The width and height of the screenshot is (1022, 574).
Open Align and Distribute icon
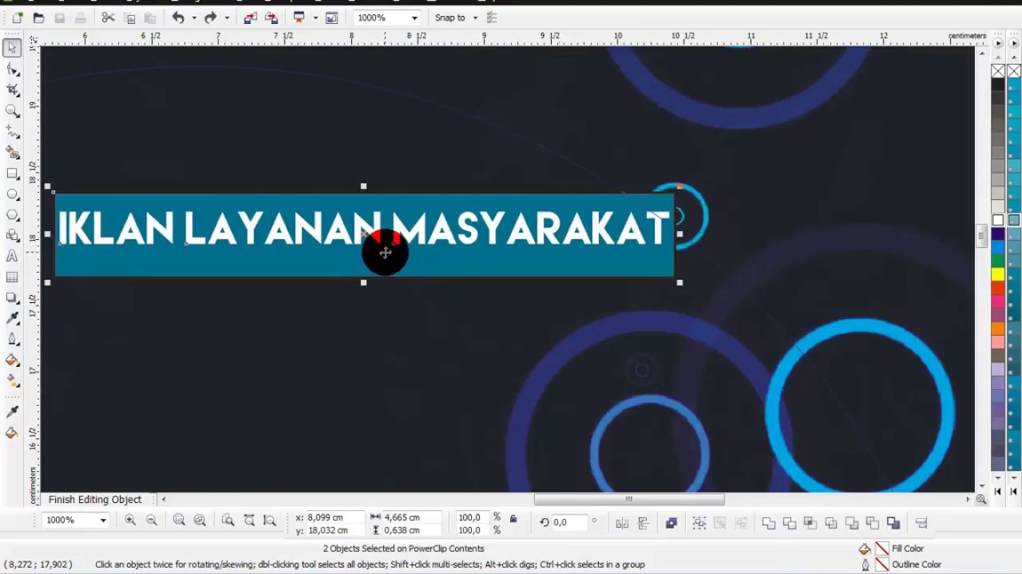point(921,523)
